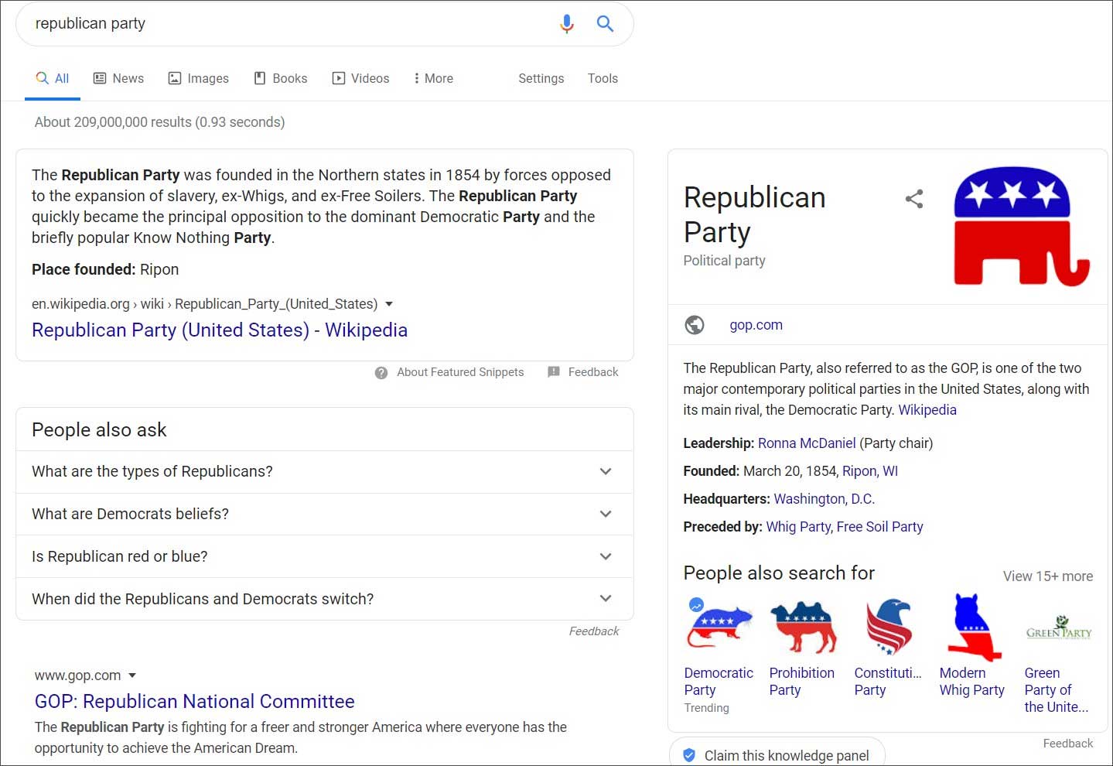The height and width of the screenshot is (766, 1113).
Task: Open Free Soil Party link
Action: point(879,527)
